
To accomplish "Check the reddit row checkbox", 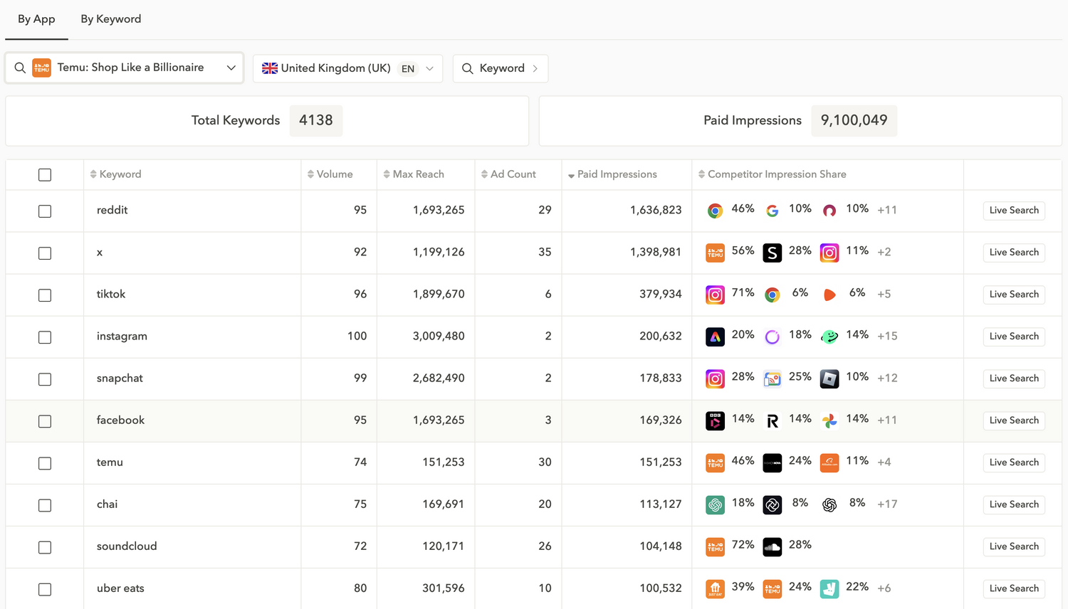I will [45, 211].
